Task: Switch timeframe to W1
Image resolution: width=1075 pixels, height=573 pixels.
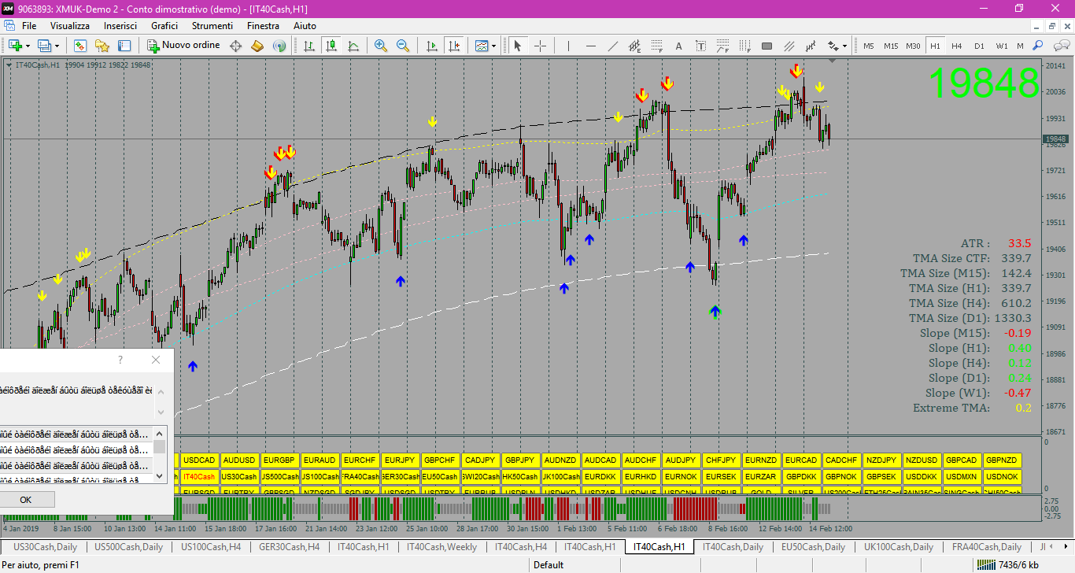Action: coord(1001,46)
